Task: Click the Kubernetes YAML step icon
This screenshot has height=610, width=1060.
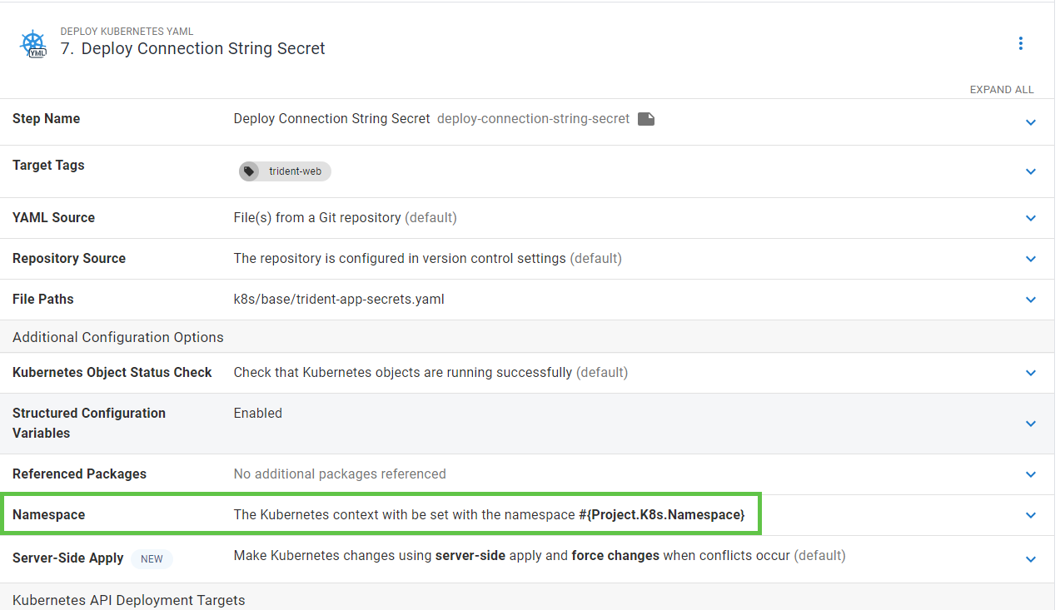Action: pyautogui.click(x=33, y=44)
